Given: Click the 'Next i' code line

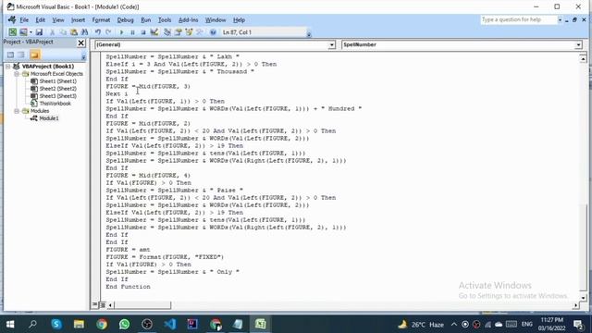Looking at the screenshot, I should pyautogui.click(x=117, y=94).
